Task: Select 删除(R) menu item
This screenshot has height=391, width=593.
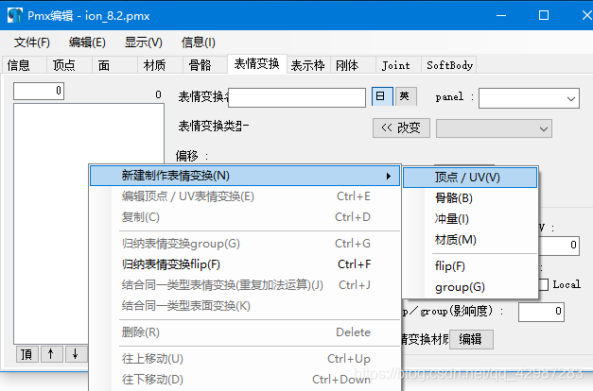Action: pos(245,332)
